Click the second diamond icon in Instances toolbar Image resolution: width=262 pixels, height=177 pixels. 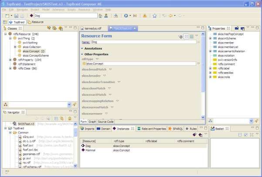[200, 135]
